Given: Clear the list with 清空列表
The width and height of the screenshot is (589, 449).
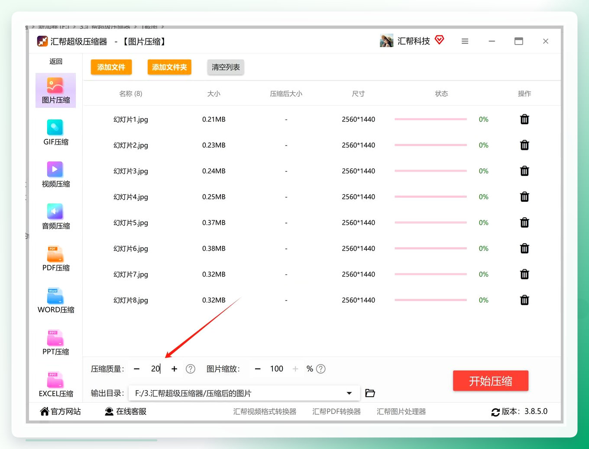Looking at the screenshot, I should (x=226, y=67).
